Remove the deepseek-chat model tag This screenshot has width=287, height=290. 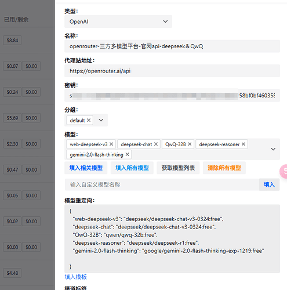tap(156, 144)
